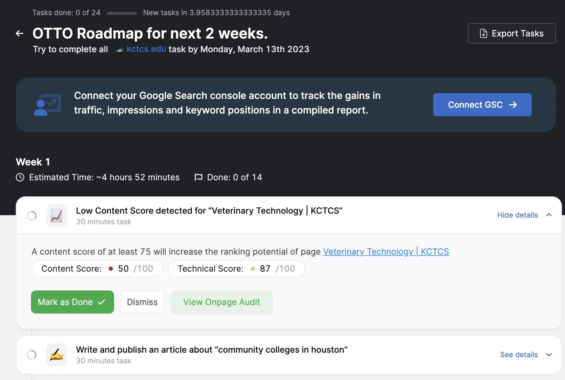Click the chevron up beside Hide details
This screenshot has height=380, width=565.
[549, 215]
